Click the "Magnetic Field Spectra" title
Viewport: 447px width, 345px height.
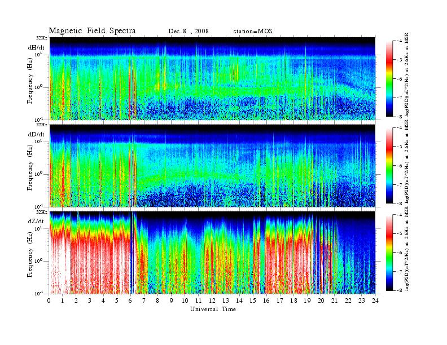92,31
